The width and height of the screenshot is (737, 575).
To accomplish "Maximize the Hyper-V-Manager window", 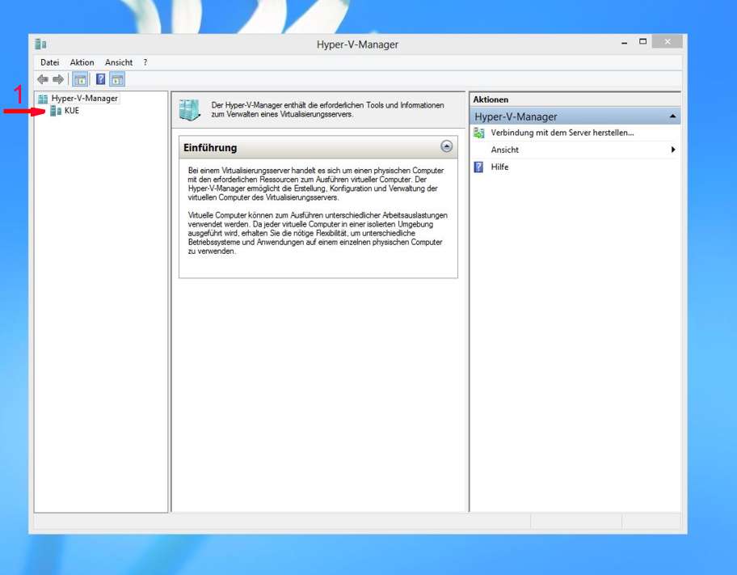I will 643,42.
